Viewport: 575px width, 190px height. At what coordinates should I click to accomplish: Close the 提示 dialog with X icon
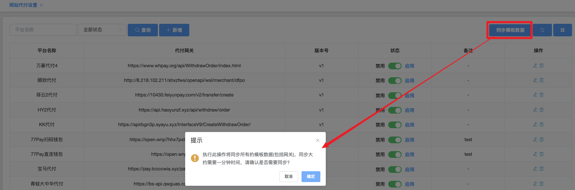(317, 140)
